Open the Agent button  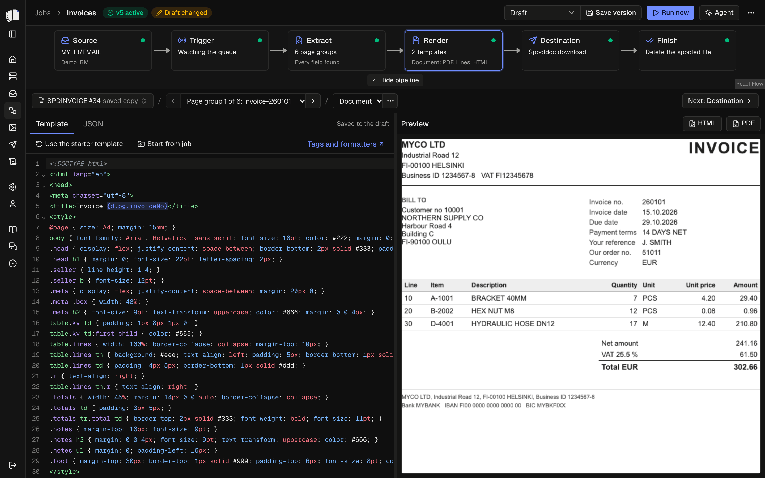pyautogui.click(x=719, y=13)
